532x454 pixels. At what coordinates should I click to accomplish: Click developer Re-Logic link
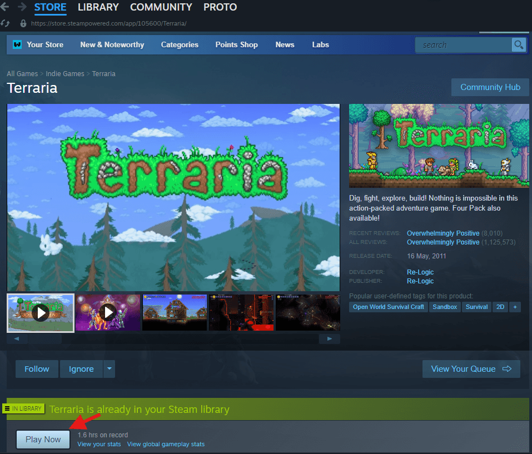point(420,272)
